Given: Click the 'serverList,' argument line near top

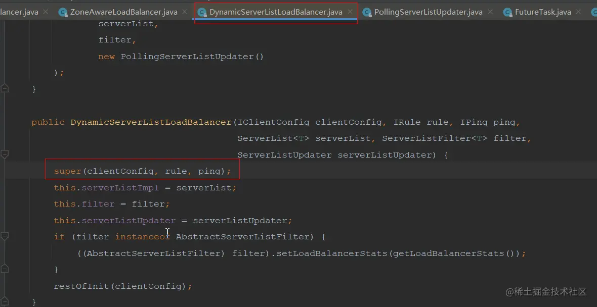Looking at the screenshot, I should [x=129, y=24].
